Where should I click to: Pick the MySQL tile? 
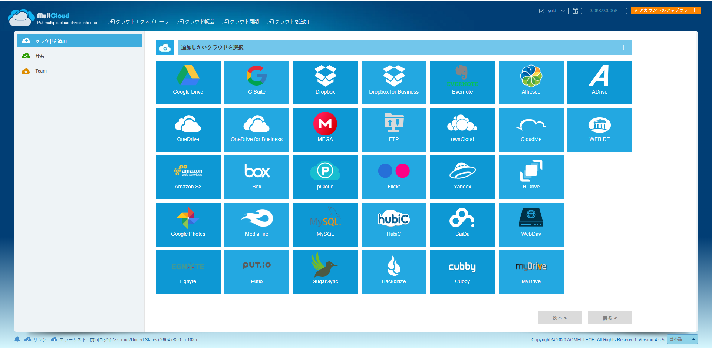[x=325, y=225]
